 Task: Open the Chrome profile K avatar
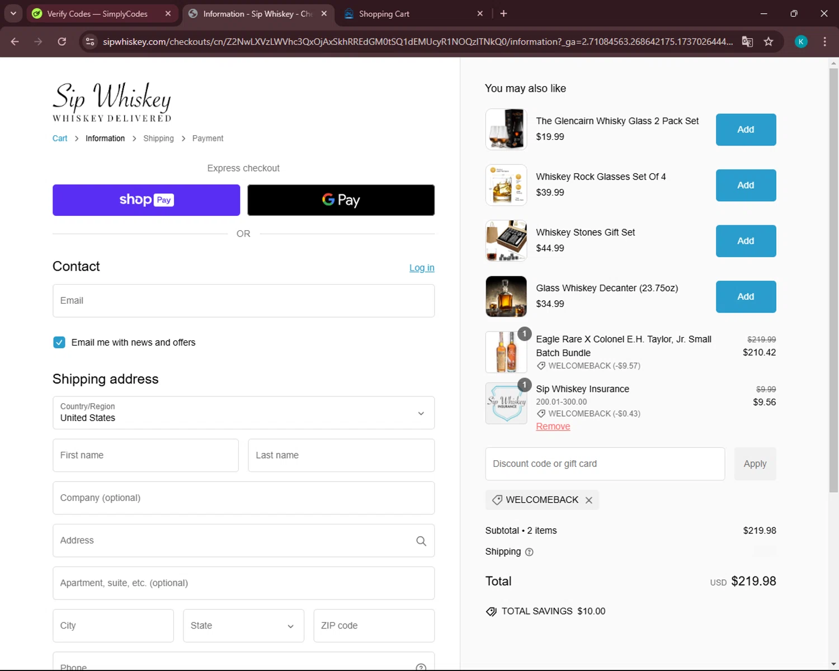click(801, 41)
